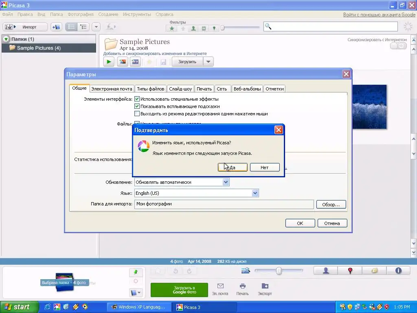This screenshot has width=417, height=313.
Task: Click the thumbnail size slider handle
Action: pos(279,271)
